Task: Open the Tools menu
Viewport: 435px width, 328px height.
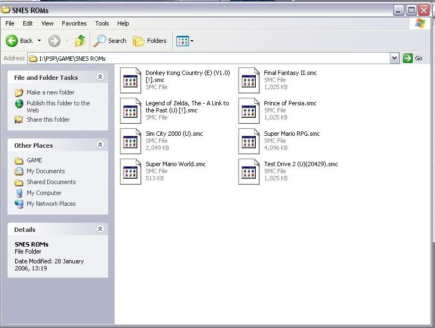Action: tap(102, 23)
